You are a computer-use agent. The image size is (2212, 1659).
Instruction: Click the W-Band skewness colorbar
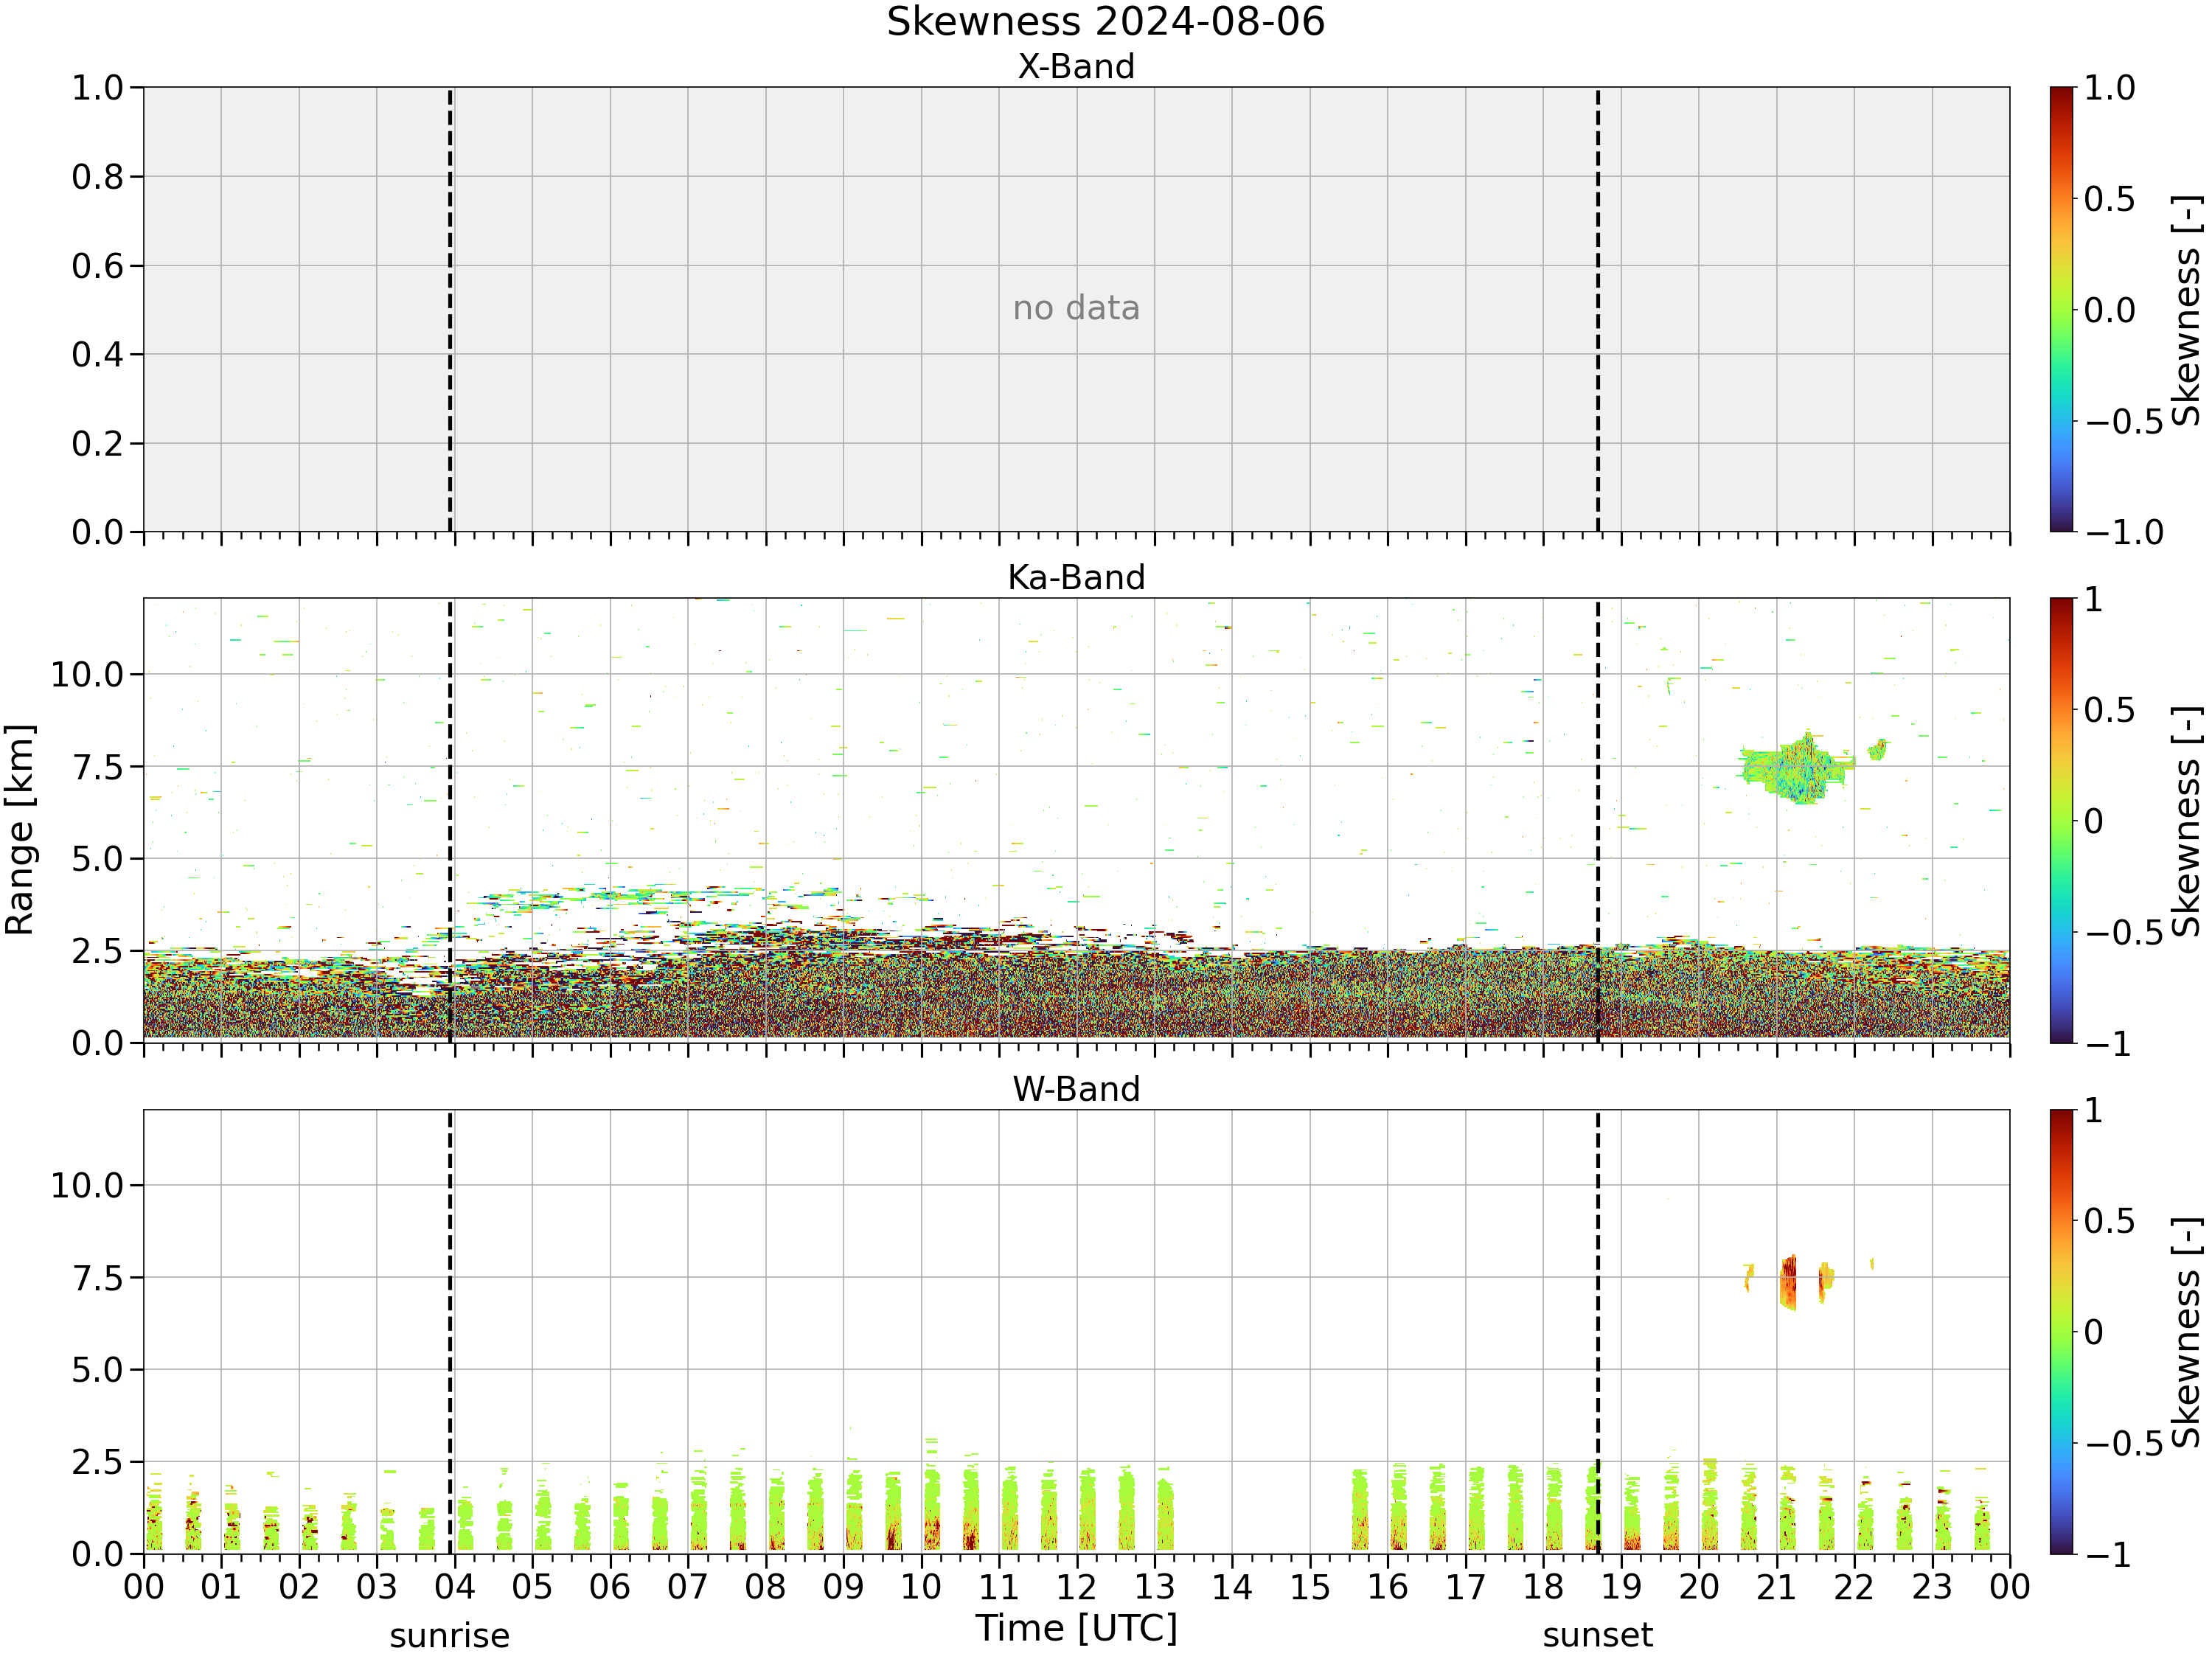pos(2061,1331)
